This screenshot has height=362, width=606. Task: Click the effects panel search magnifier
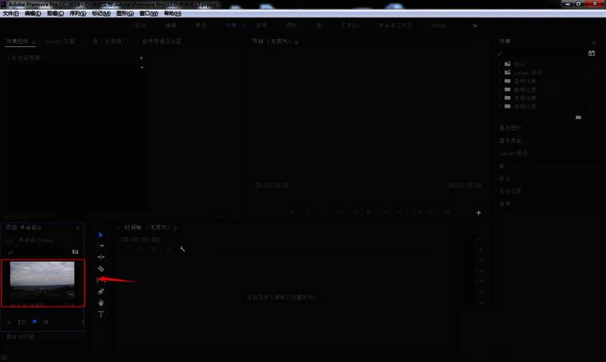(500, 53)
